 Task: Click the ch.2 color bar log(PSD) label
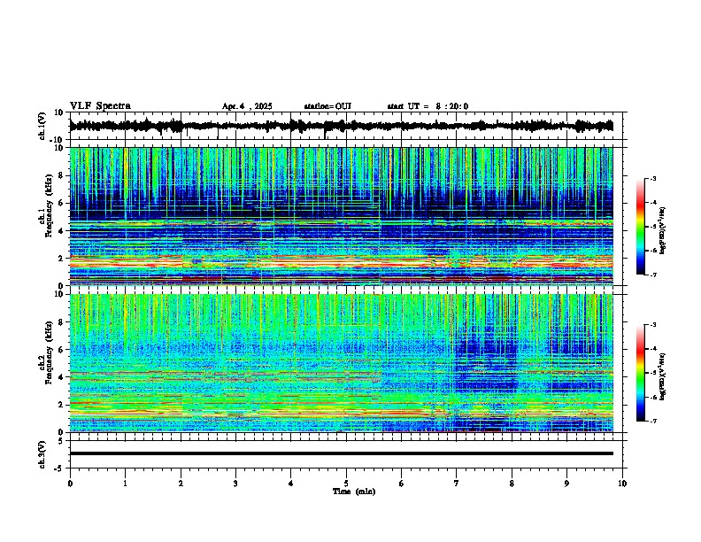[x=663, y=376]
